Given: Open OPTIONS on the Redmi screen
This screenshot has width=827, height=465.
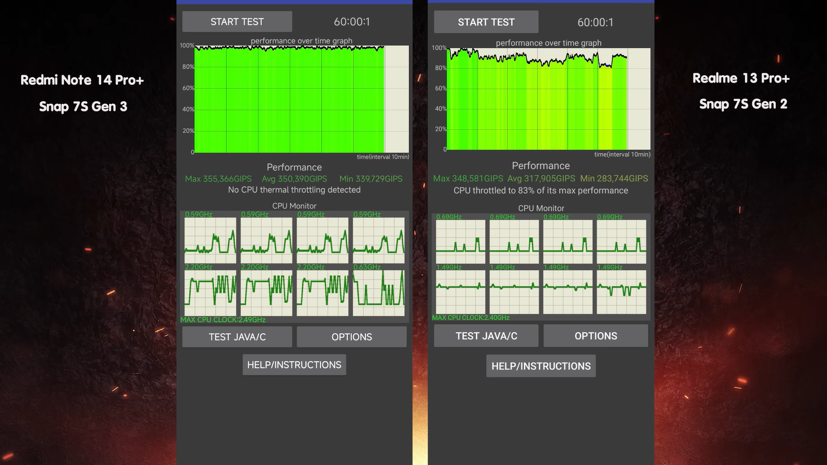Looking at the screenshot, I should (352, 337).
